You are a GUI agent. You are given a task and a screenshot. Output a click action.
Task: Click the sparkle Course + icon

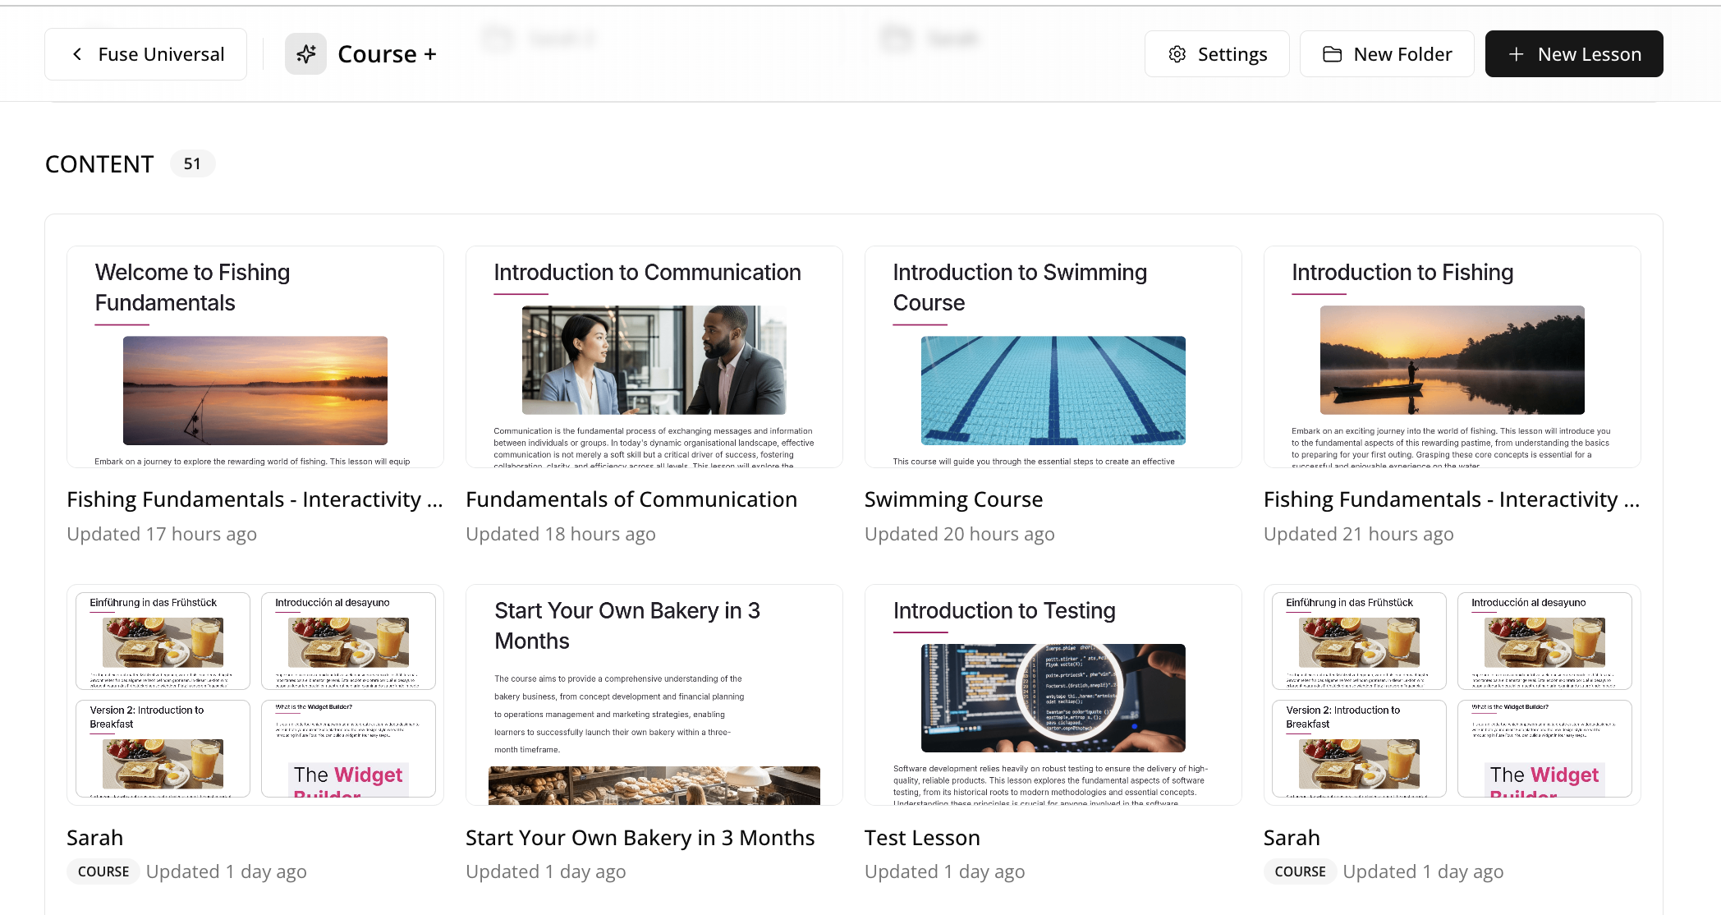pyautogui.click(x=305, y=54)
